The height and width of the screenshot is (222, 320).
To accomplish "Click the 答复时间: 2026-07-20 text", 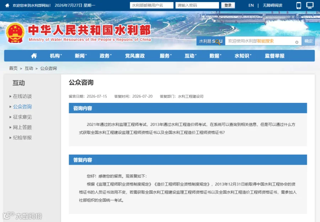I will [133, 96].
